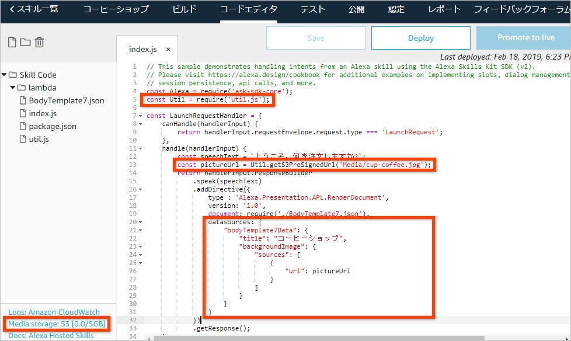Image resolution: width=571 pixels, height=341 pixels.
Task: Fold code at line 8
Action: point(141,124)
